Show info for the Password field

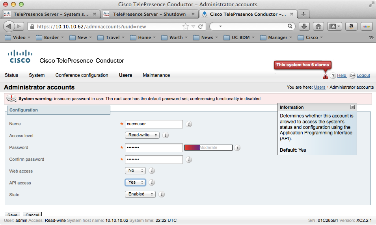(x=237, y=147)
